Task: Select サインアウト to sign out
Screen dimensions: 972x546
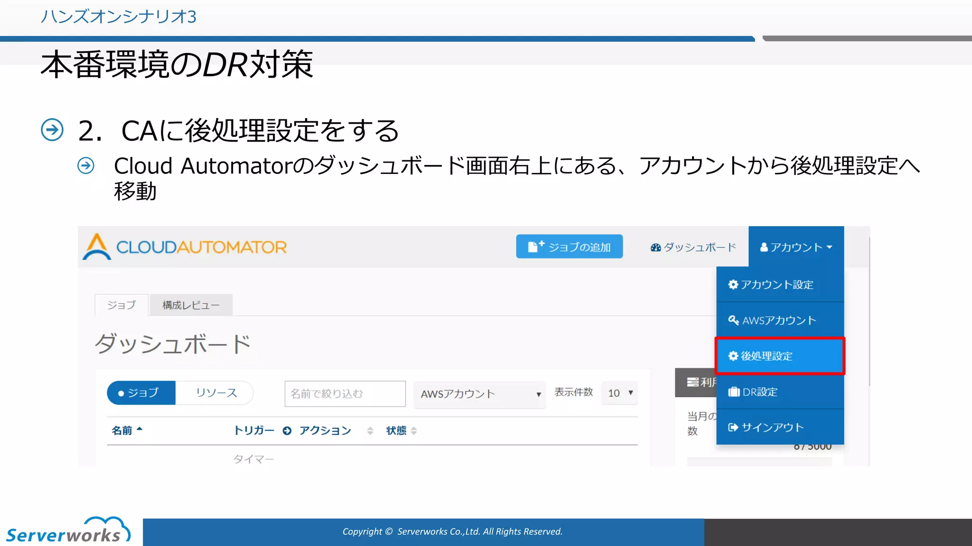Action: tap(780, 427)
